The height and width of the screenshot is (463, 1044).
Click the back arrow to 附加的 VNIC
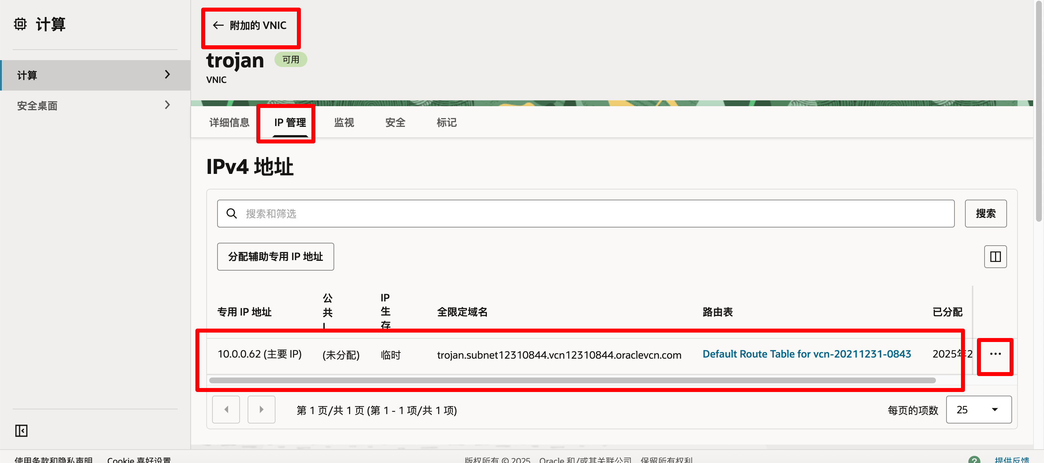[x=219, y=25]
